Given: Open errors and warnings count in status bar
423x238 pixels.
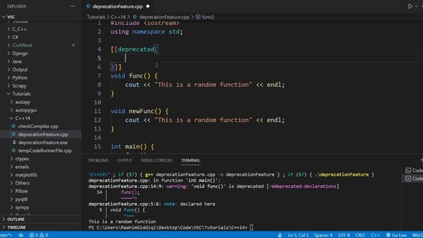Looking at the screenshot, I should pos(38,235).
